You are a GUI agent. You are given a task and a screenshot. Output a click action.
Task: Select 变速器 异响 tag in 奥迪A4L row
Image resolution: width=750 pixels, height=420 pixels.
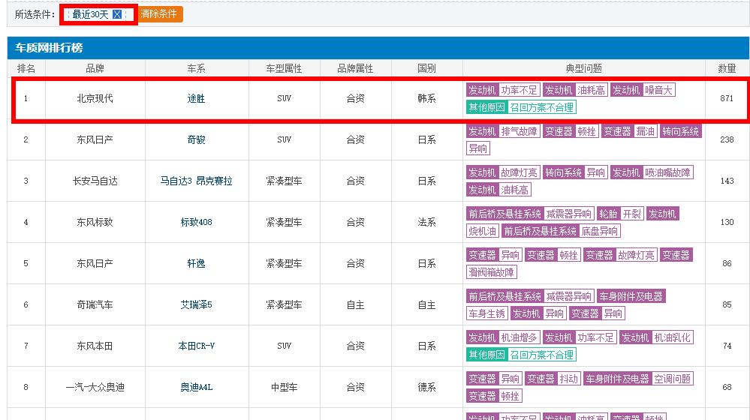pyautogui.click(x=494, y=379)
